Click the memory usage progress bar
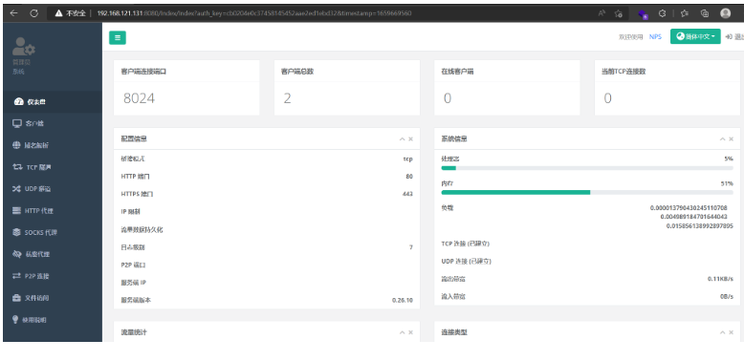Image resolution: width=744 pixels, height=361 pixels. click(x=587, y=192)
